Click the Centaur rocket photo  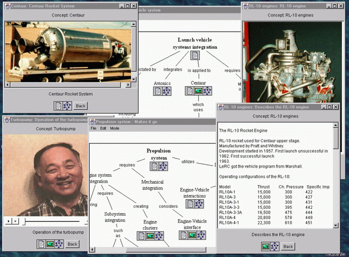coord(68,52)
